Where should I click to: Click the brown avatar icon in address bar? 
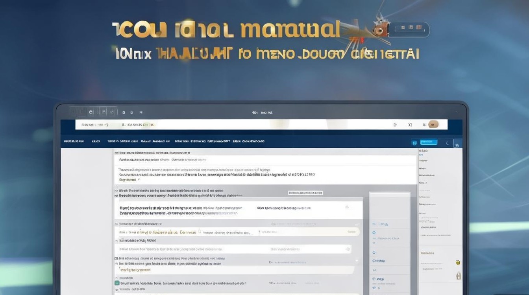pyautogui.click(x=433, y=125)
